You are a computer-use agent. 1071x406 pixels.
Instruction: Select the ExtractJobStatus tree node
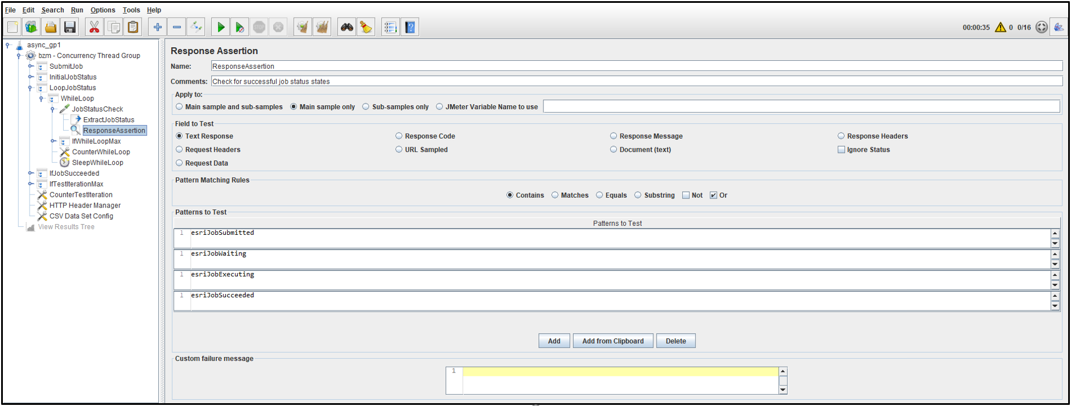pos(109,119)
